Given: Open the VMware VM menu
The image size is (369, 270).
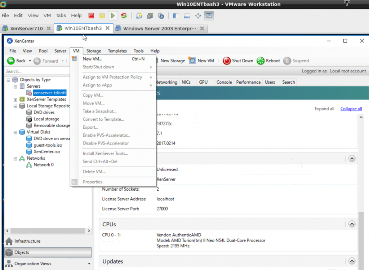Looking at the screenshot, I should click(47, 16).
